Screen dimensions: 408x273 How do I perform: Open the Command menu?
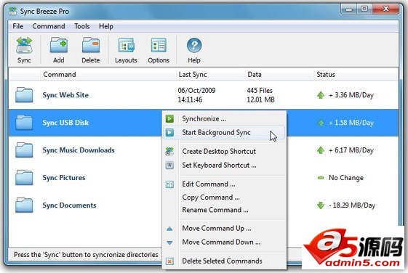(49, 26)
